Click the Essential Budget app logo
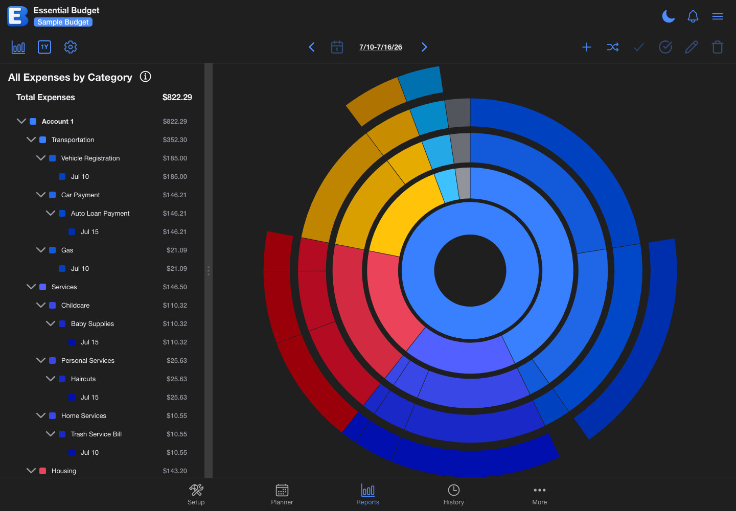The width and height of the screenshot is (736, 511). coord(18,16)
